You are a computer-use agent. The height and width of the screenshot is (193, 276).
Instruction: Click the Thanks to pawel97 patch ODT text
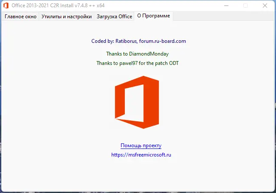coord(138,63)
